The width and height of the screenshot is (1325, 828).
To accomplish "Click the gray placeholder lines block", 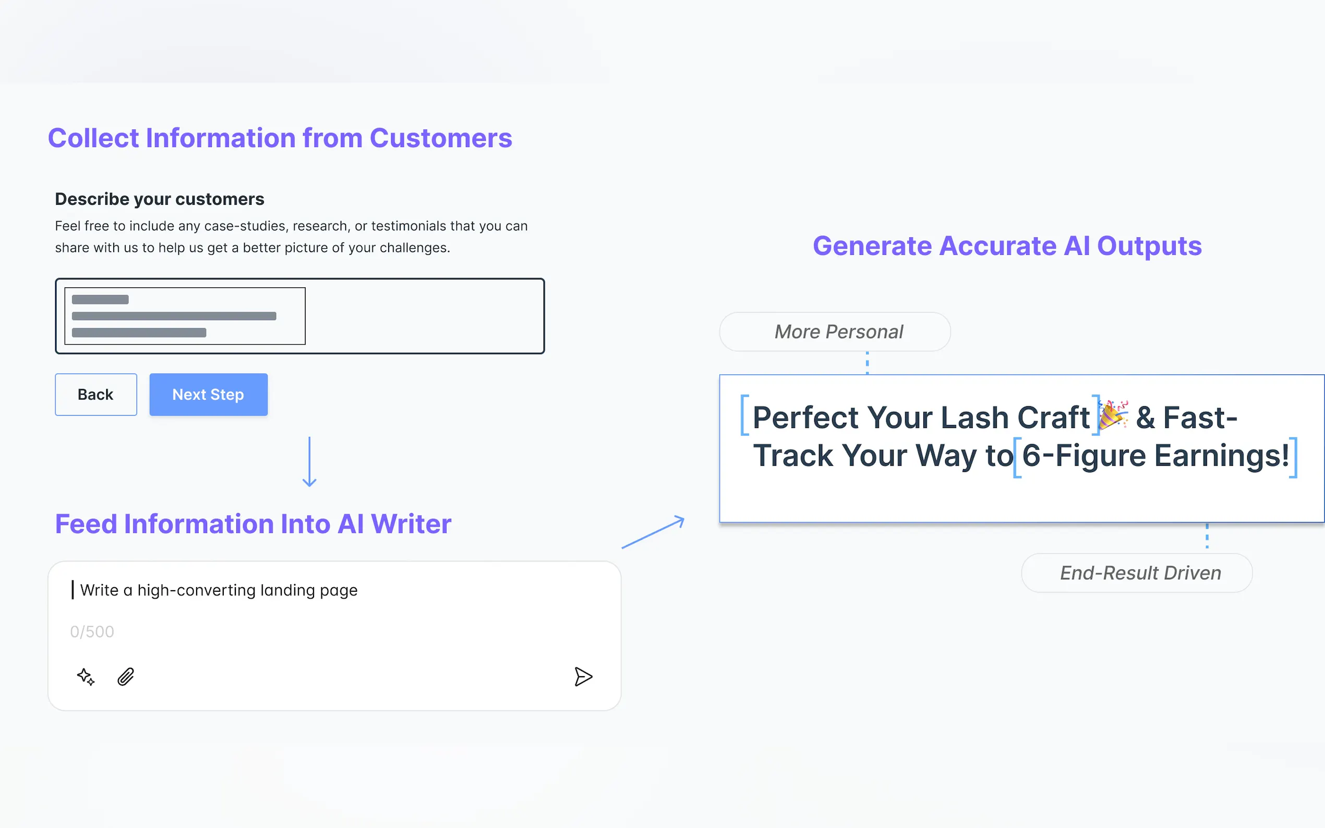I will click(185, 316).
